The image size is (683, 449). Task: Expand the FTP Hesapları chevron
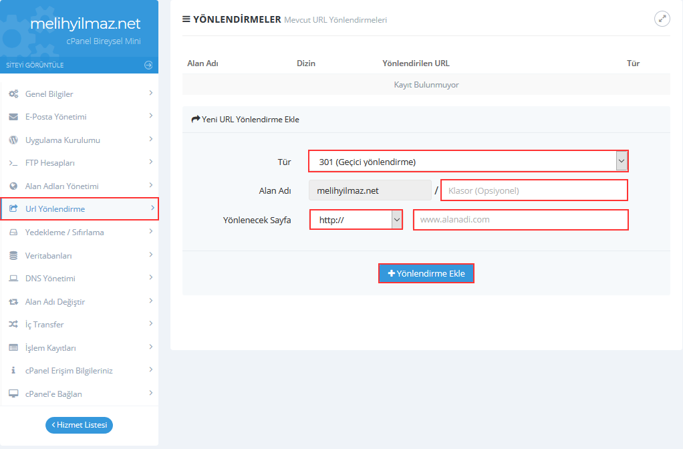151,162
